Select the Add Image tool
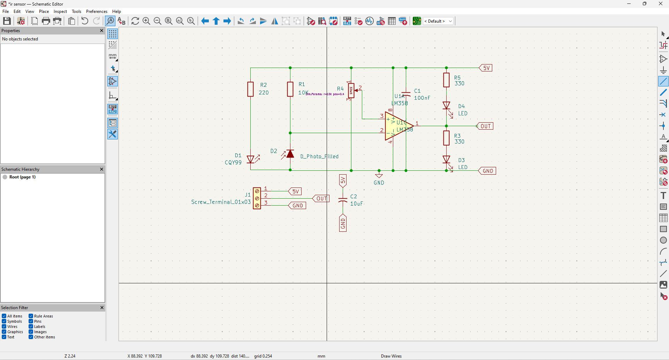669x360 pixels. tap(663, 285)
